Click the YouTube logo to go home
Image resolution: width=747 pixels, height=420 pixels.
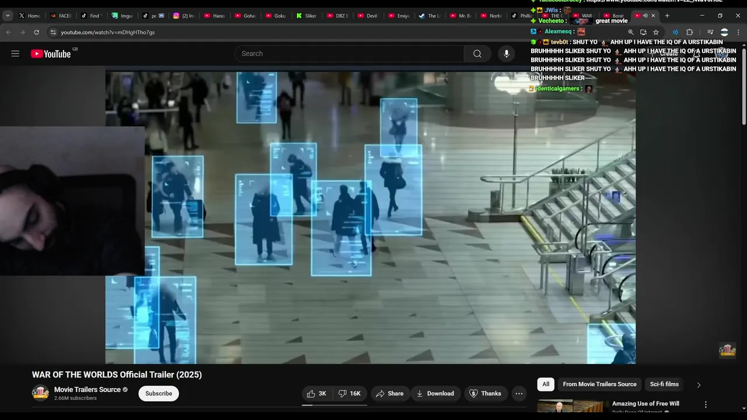click(51, 54)
